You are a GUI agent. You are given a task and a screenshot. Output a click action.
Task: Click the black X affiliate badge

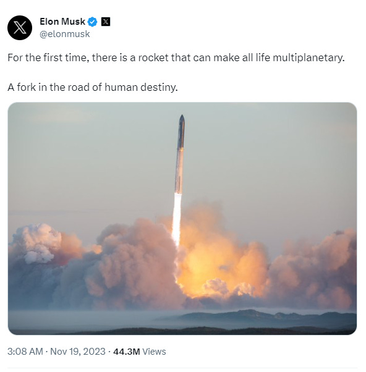click(x=106, y=22)
